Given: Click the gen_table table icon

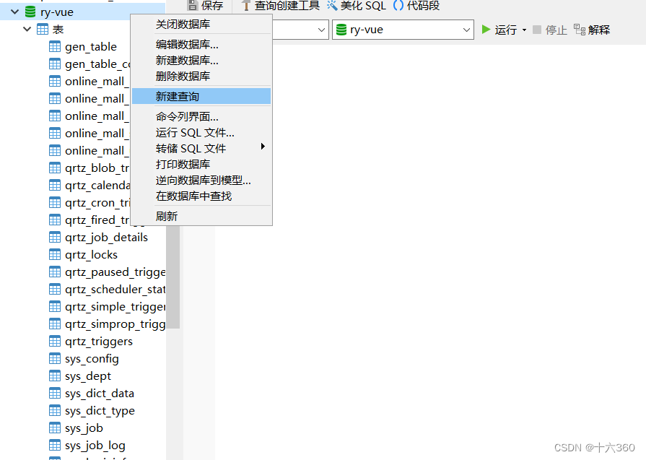Looking at the screenshot, I should click(53, 46).
